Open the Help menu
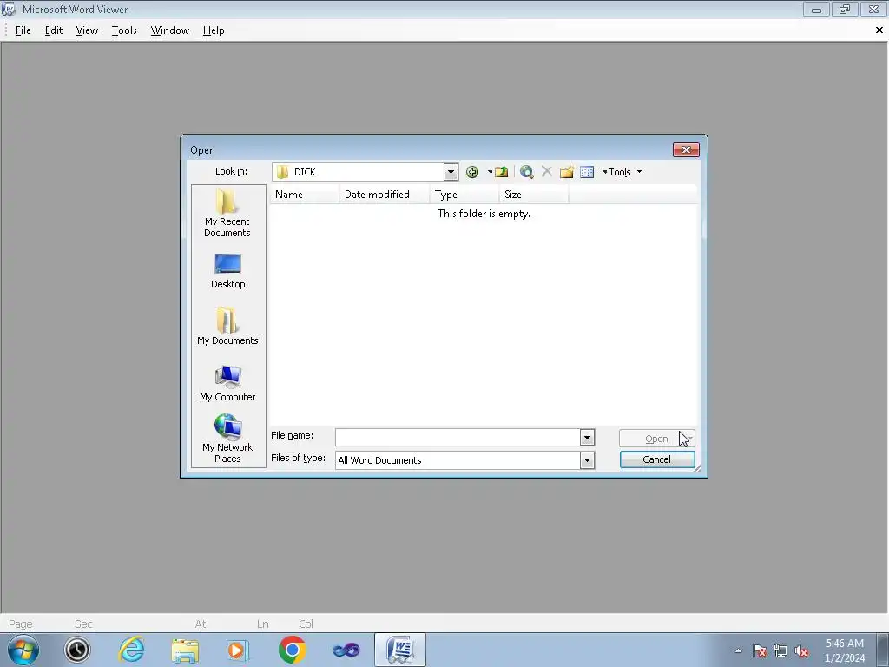 (214, 30)
